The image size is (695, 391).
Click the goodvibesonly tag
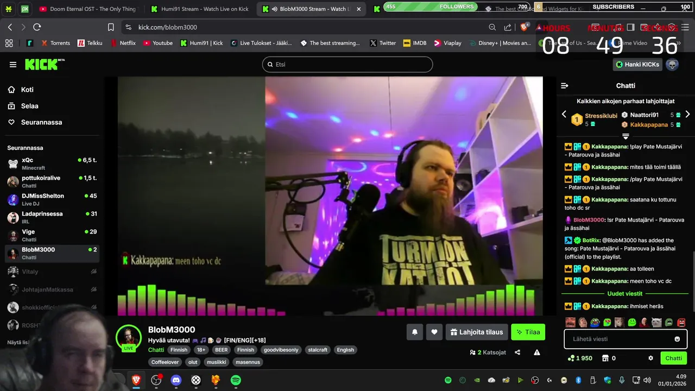tap(282, 350)
